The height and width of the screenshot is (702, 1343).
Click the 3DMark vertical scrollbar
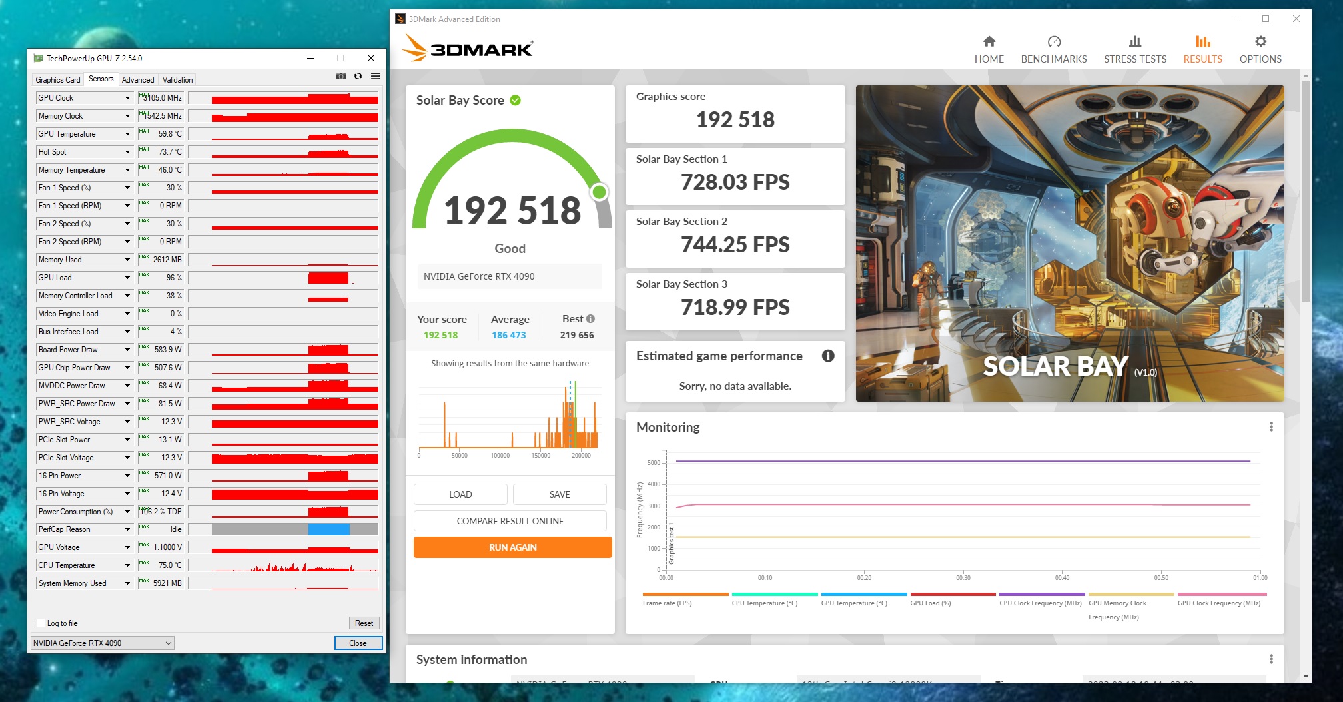pos(1306,190)
